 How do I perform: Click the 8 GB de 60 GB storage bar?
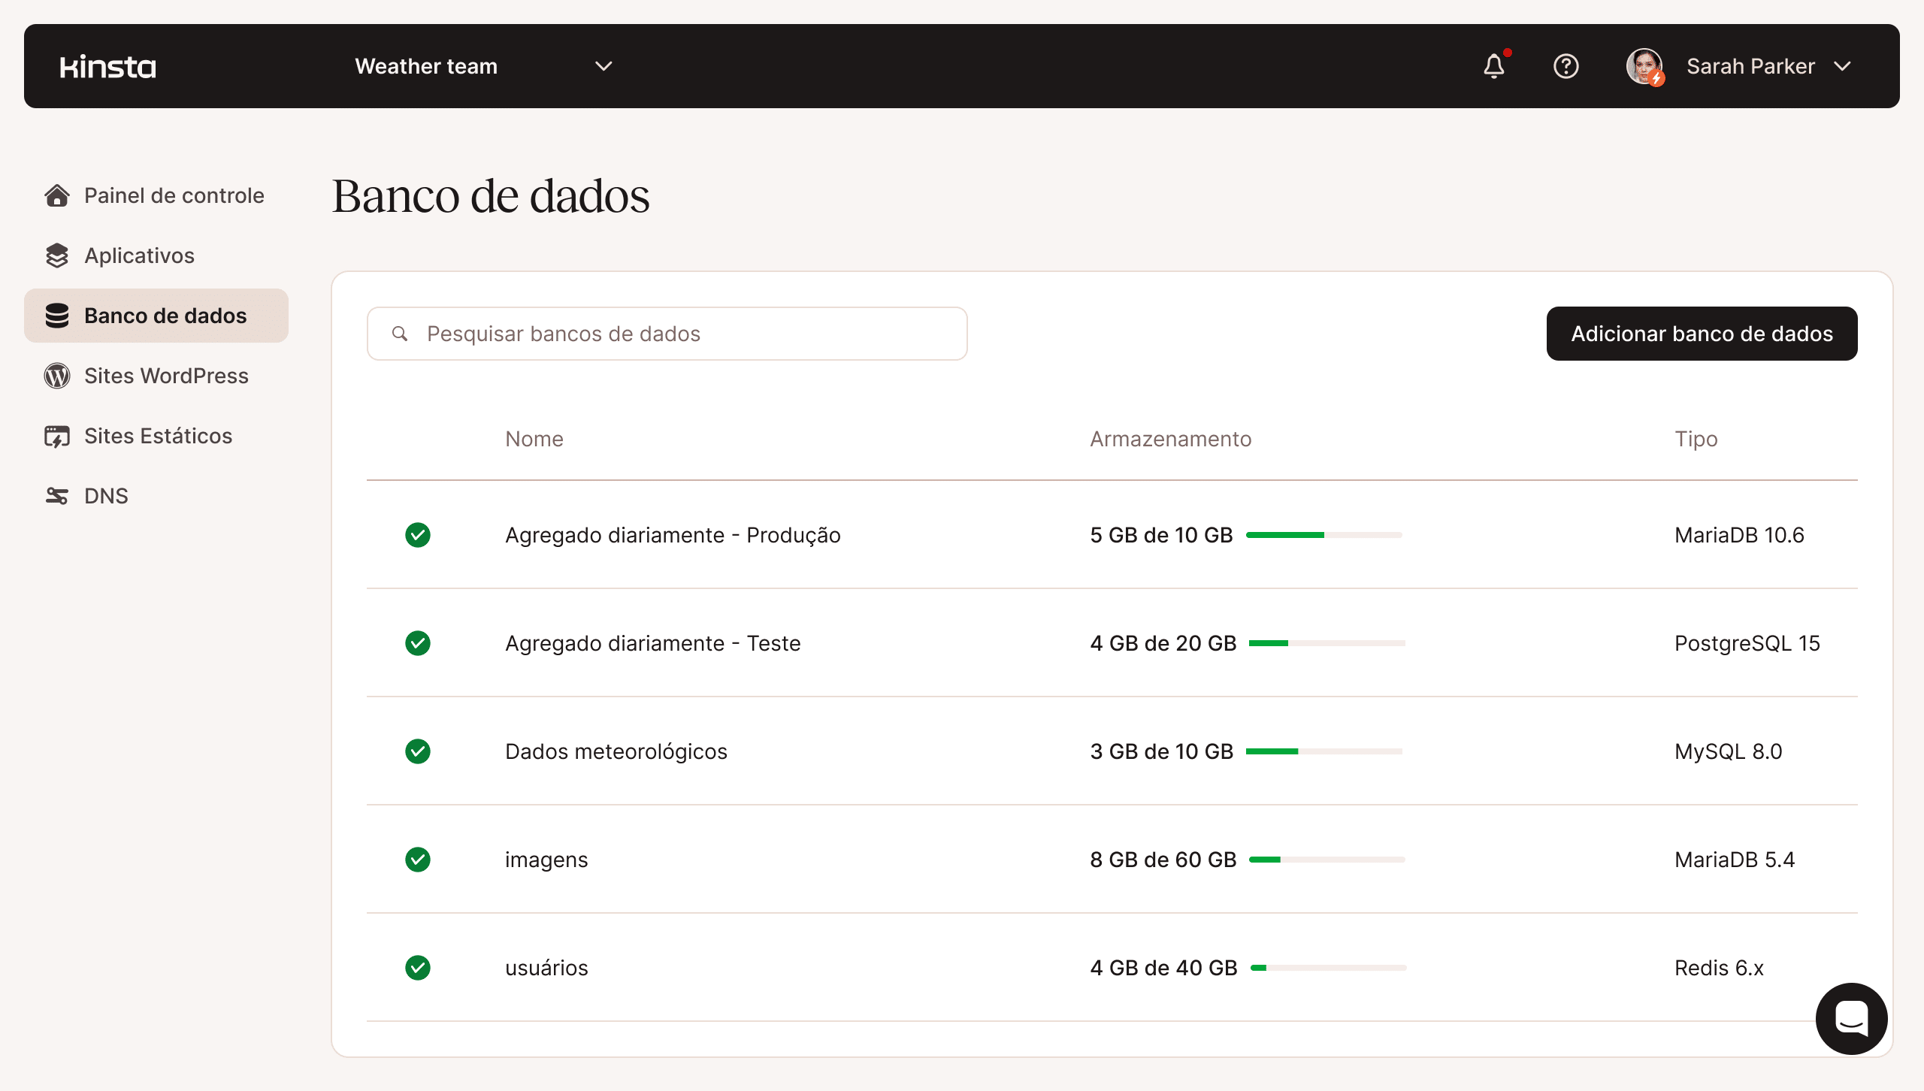(1327, 860)
